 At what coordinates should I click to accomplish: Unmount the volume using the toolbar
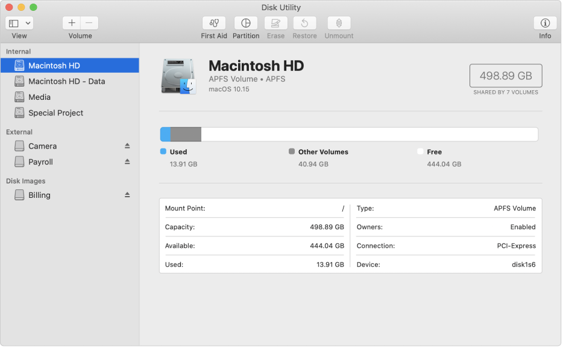339,23
